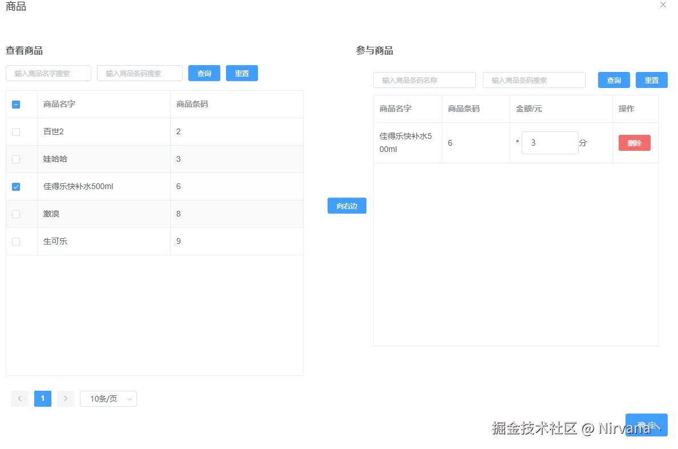Uncheck the 佳得乐快补水500ml checkbox
The width and height of the screenshot is (678, 449).
point(16,187)
